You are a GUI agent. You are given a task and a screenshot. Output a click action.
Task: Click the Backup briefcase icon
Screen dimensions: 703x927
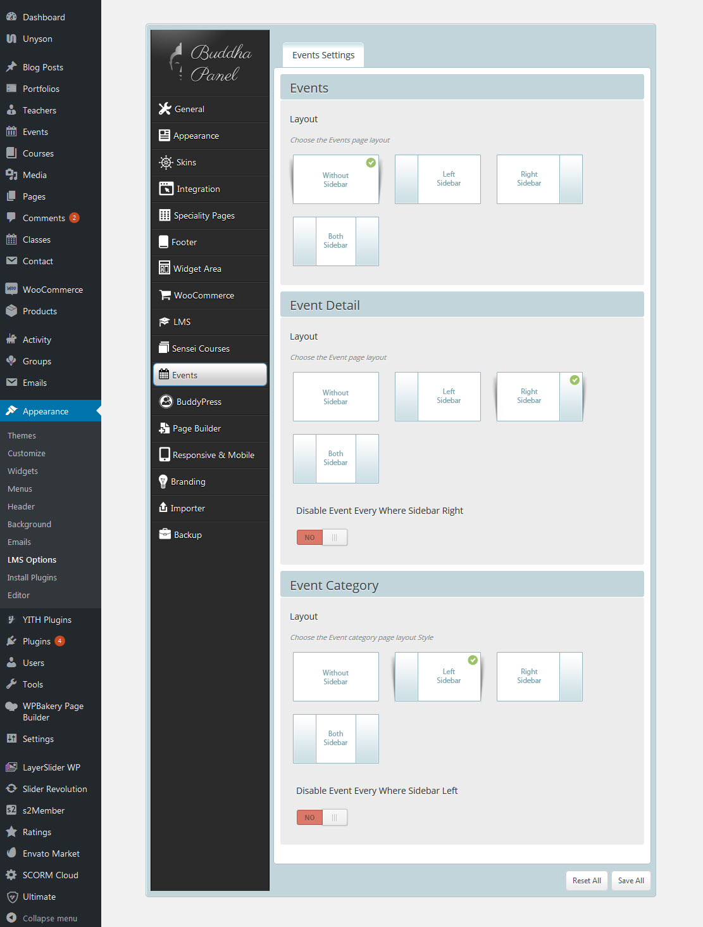165,534
